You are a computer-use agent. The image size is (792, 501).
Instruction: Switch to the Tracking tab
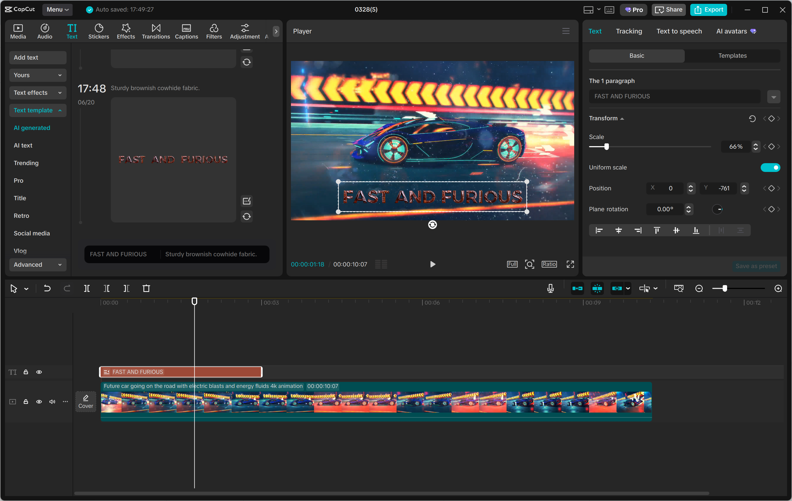pyautogui.click(x=629, y=31)
